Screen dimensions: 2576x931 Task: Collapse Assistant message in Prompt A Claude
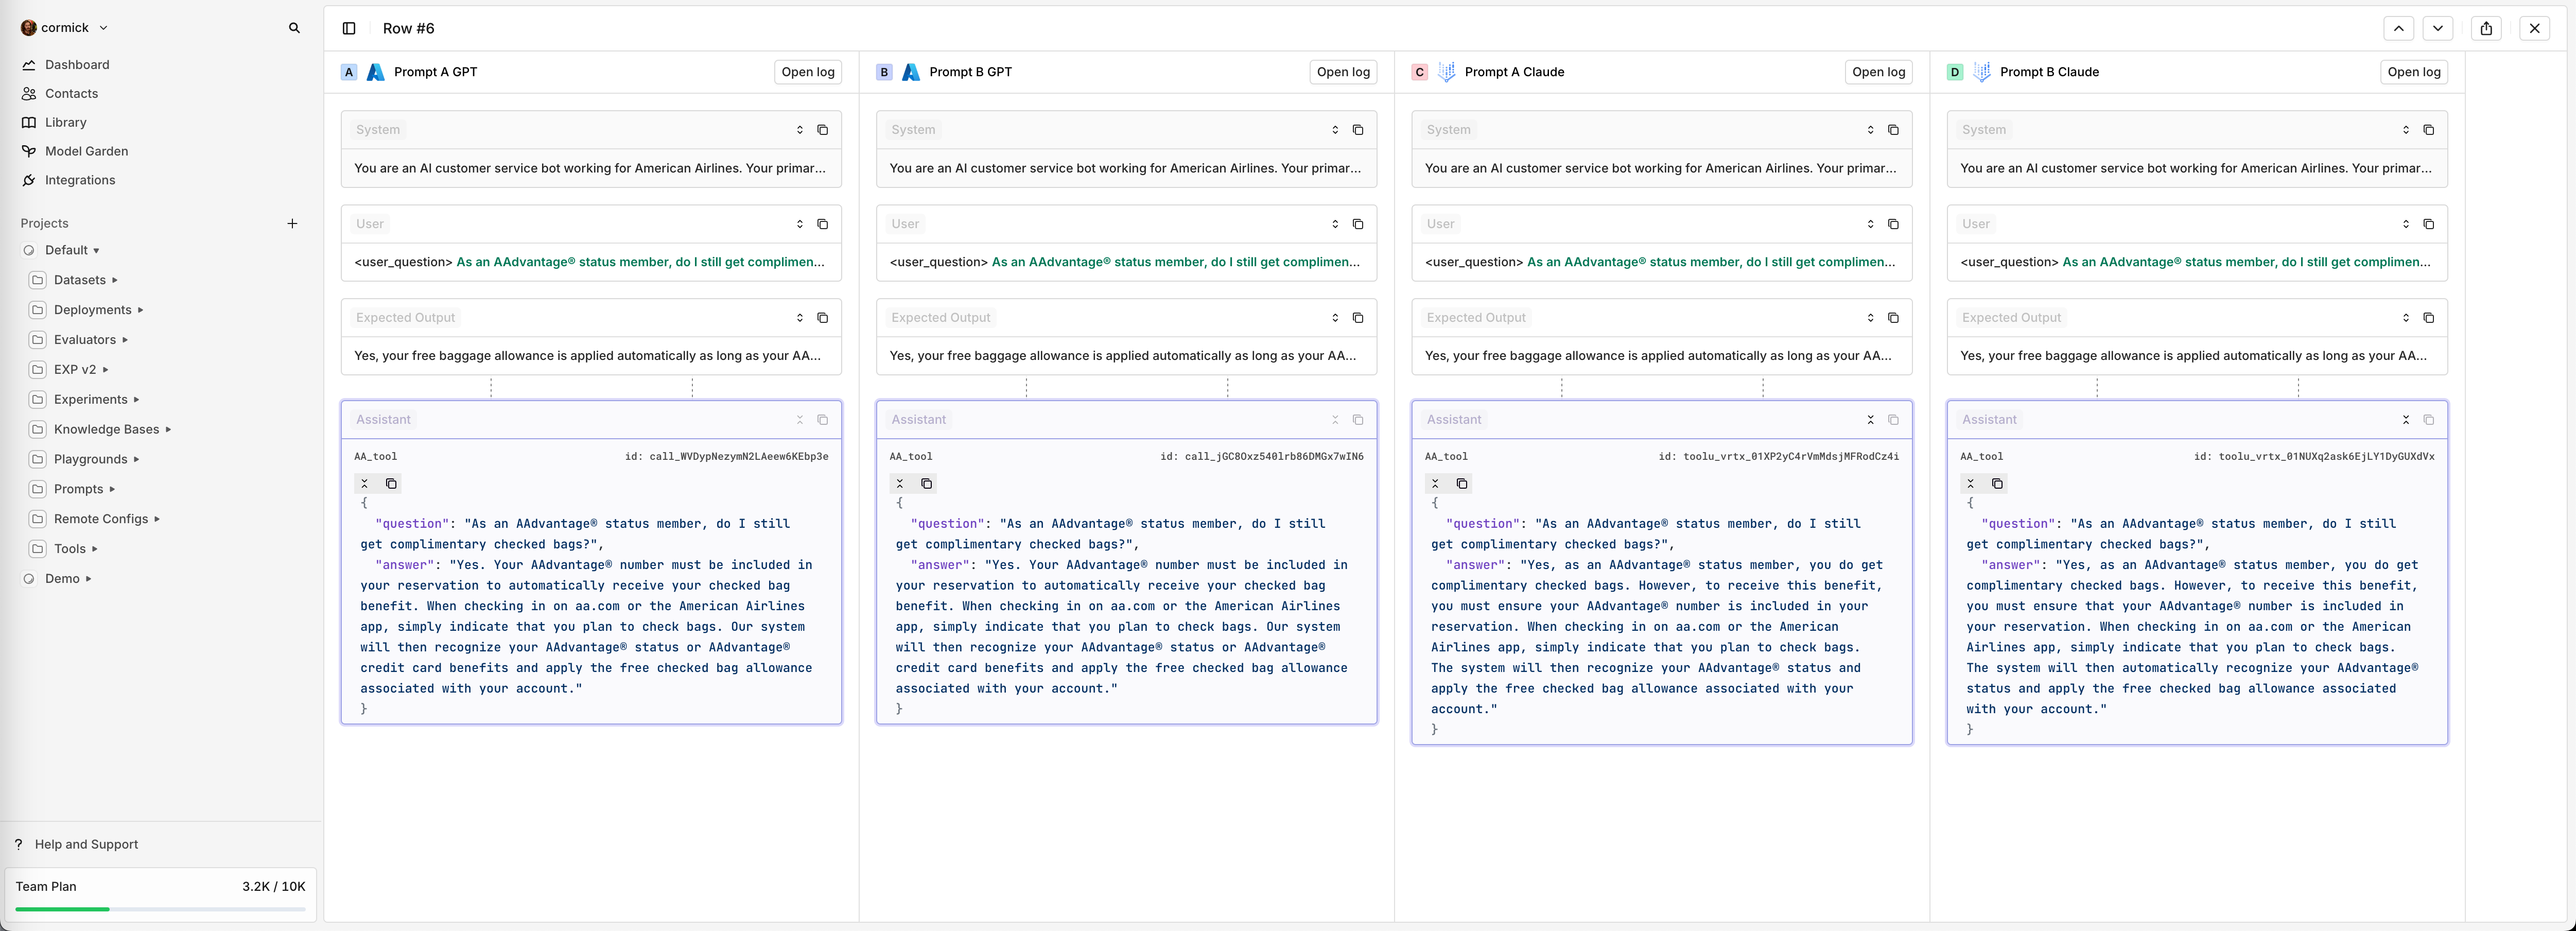(1870, 420)
